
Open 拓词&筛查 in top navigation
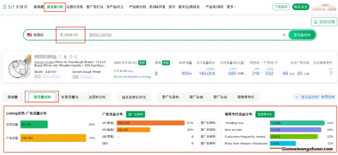157,7
